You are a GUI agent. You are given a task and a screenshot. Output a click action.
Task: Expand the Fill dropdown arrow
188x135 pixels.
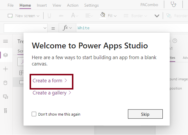(x=115, y=16)
